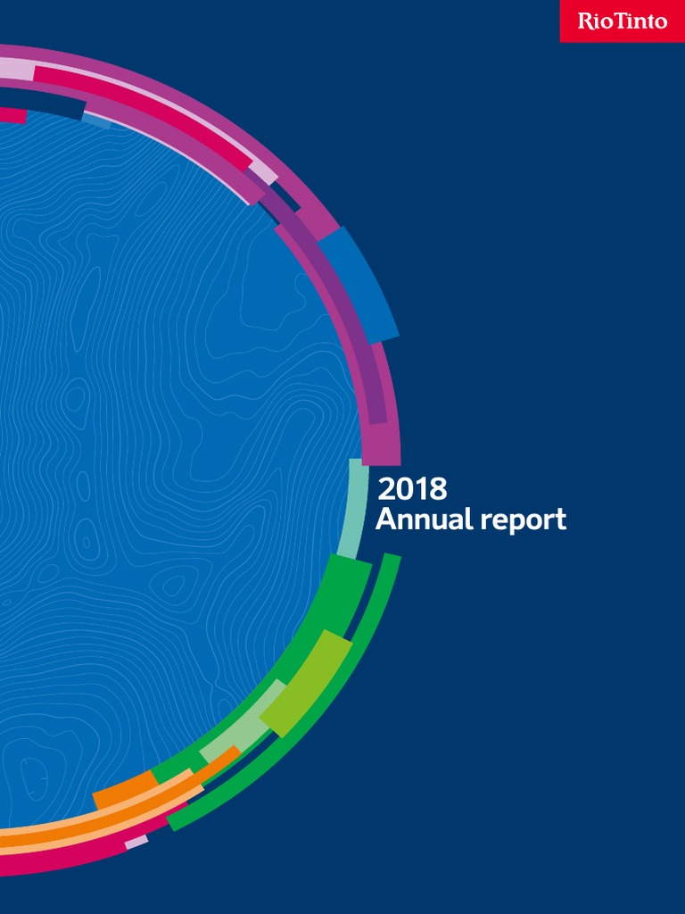685x914 pixels.
Task: Click the Rio Tinto logo
Action: pyautogui.click(x=622, y=21)
